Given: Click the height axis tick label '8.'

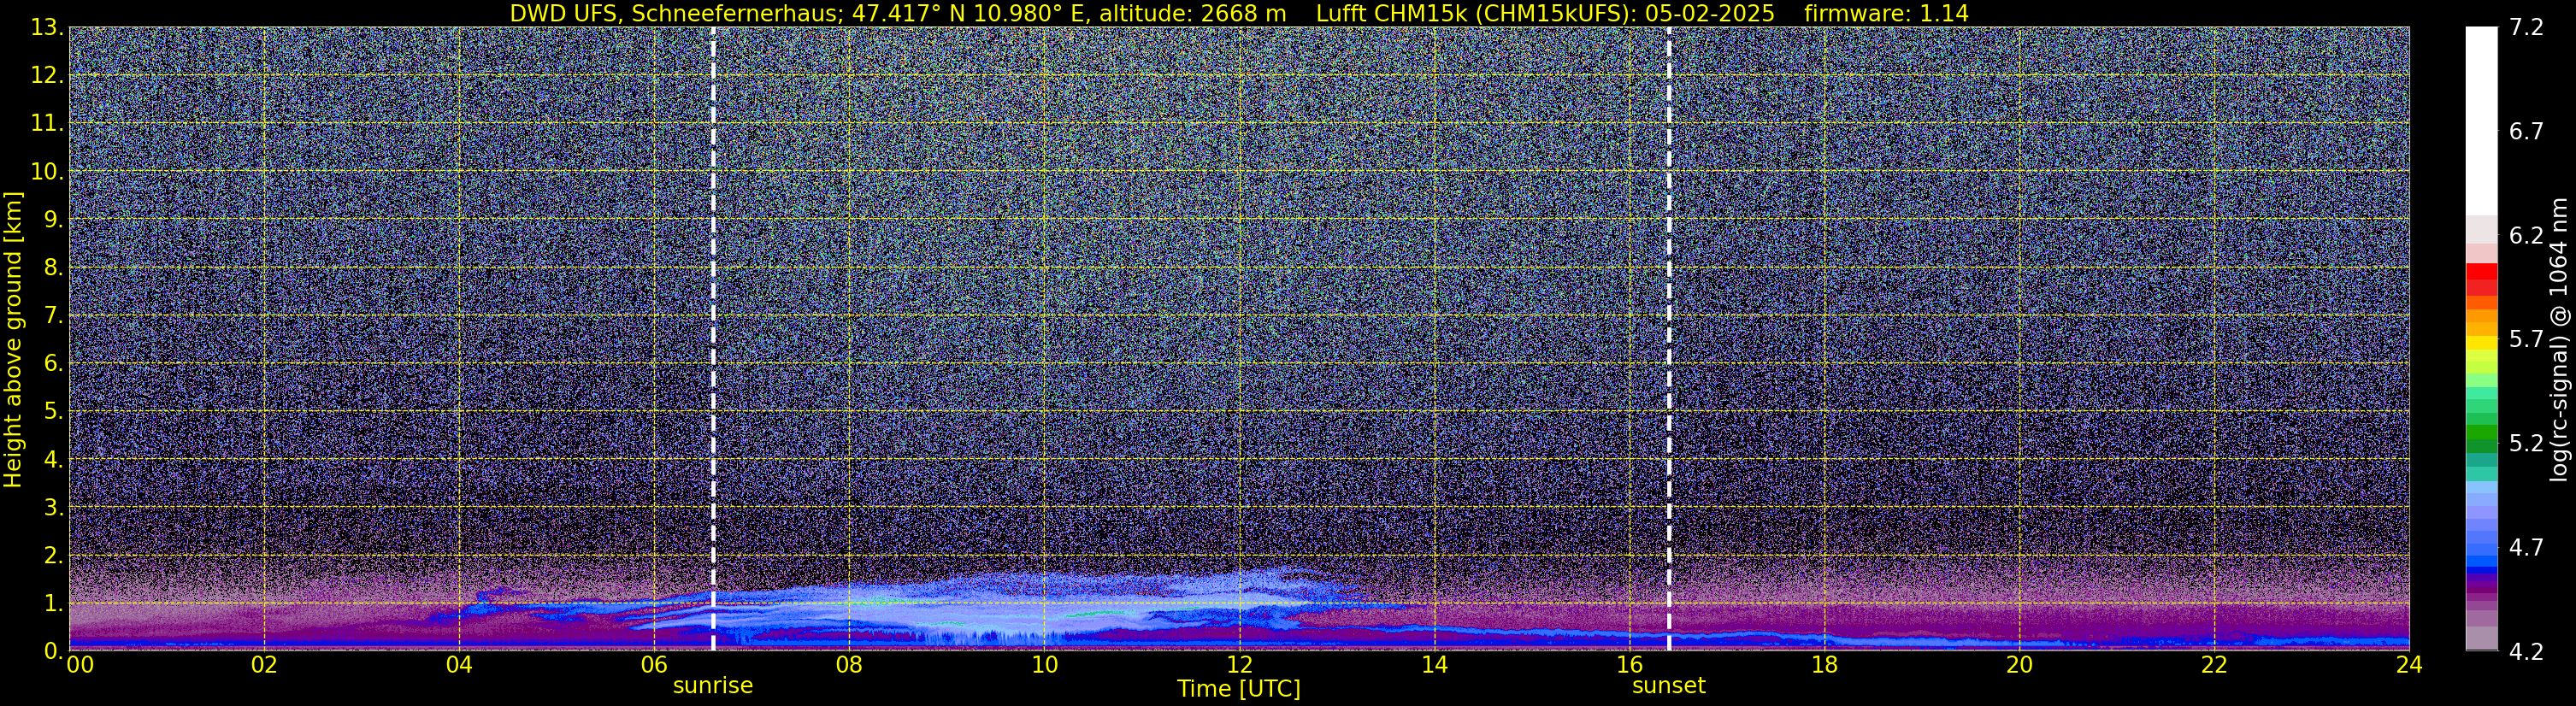Looking at the screenshot, I should coord(53,267).
